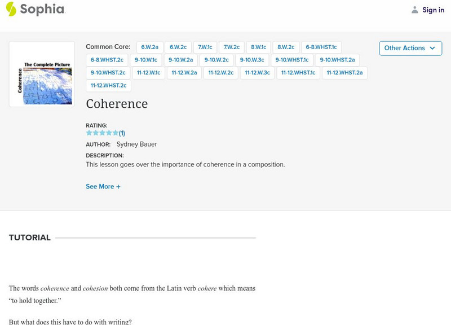Viewport: 451px width, 325px height.
Task: Click the user profile icon
Action: pyautogui.click(x=415, y=10)
